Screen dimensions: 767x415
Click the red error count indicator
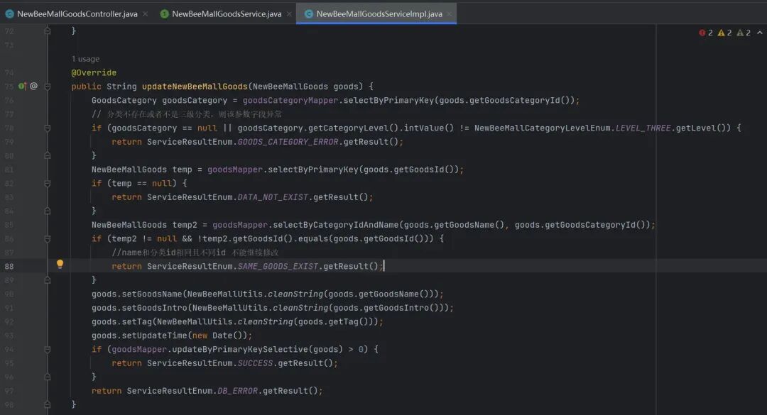pos(706,33)
